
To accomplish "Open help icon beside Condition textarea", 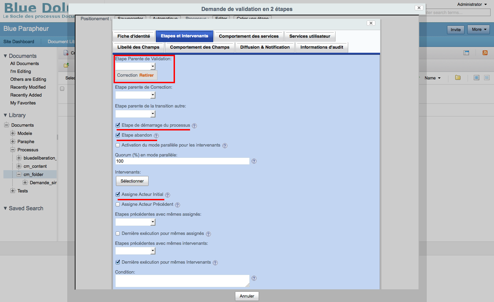I will pyautogui.click(x=254, y=278).
